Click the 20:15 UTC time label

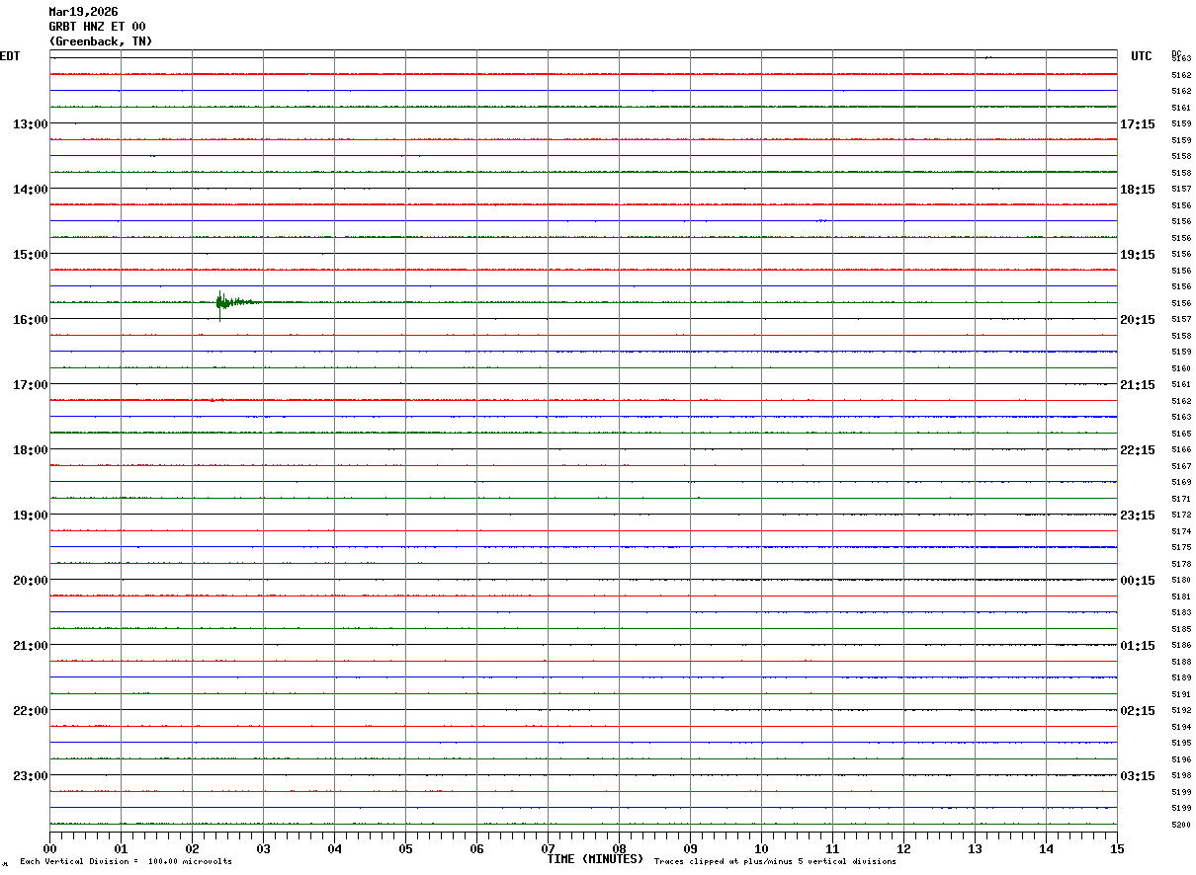pyautogui.click(x=1138, y=320)
